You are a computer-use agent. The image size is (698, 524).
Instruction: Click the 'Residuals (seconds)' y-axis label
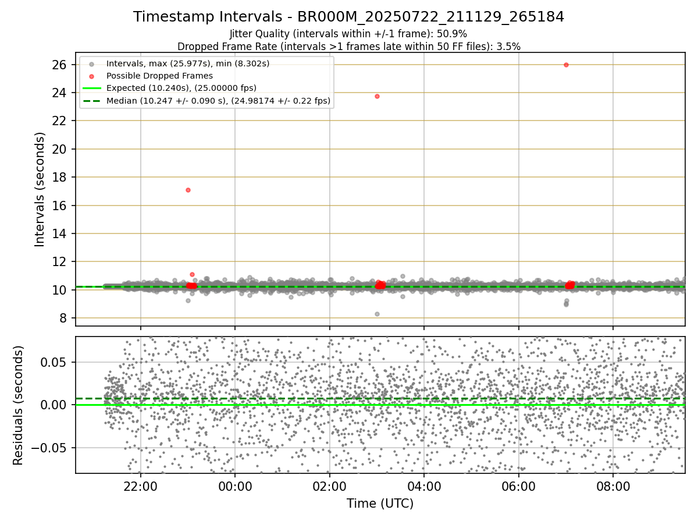click(x=19, y=405)
